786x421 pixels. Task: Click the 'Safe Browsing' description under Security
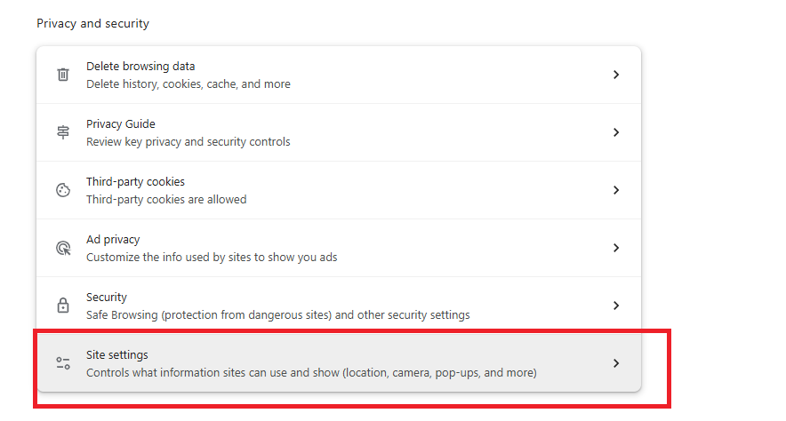(x=277, y=315)
